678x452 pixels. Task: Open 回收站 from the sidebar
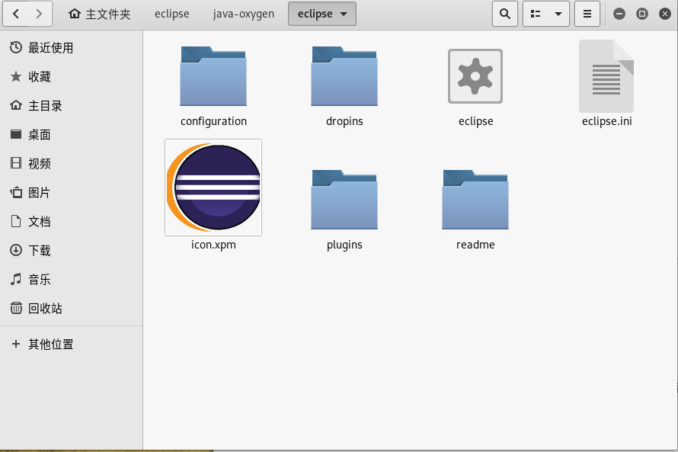pos(42,309)
